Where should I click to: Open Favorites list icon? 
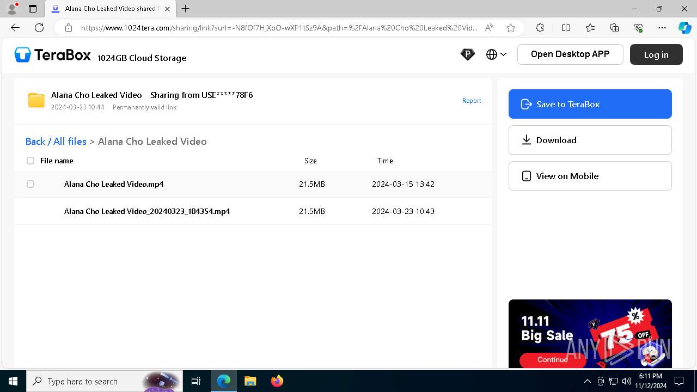pos(590,28)
